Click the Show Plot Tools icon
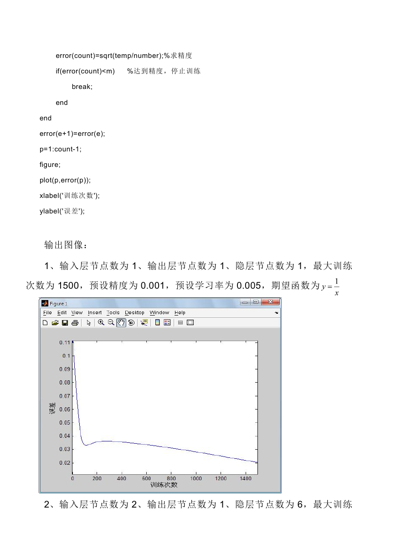The height and width of the screenshot is (560, 396). click(x=190, y=322)
